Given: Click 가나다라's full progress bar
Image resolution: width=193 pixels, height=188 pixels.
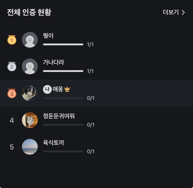Looking at the screenshot, I should tap(63, 71).
